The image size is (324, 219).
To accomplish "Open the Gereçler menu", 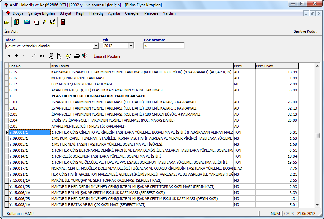I will [132, 13].
